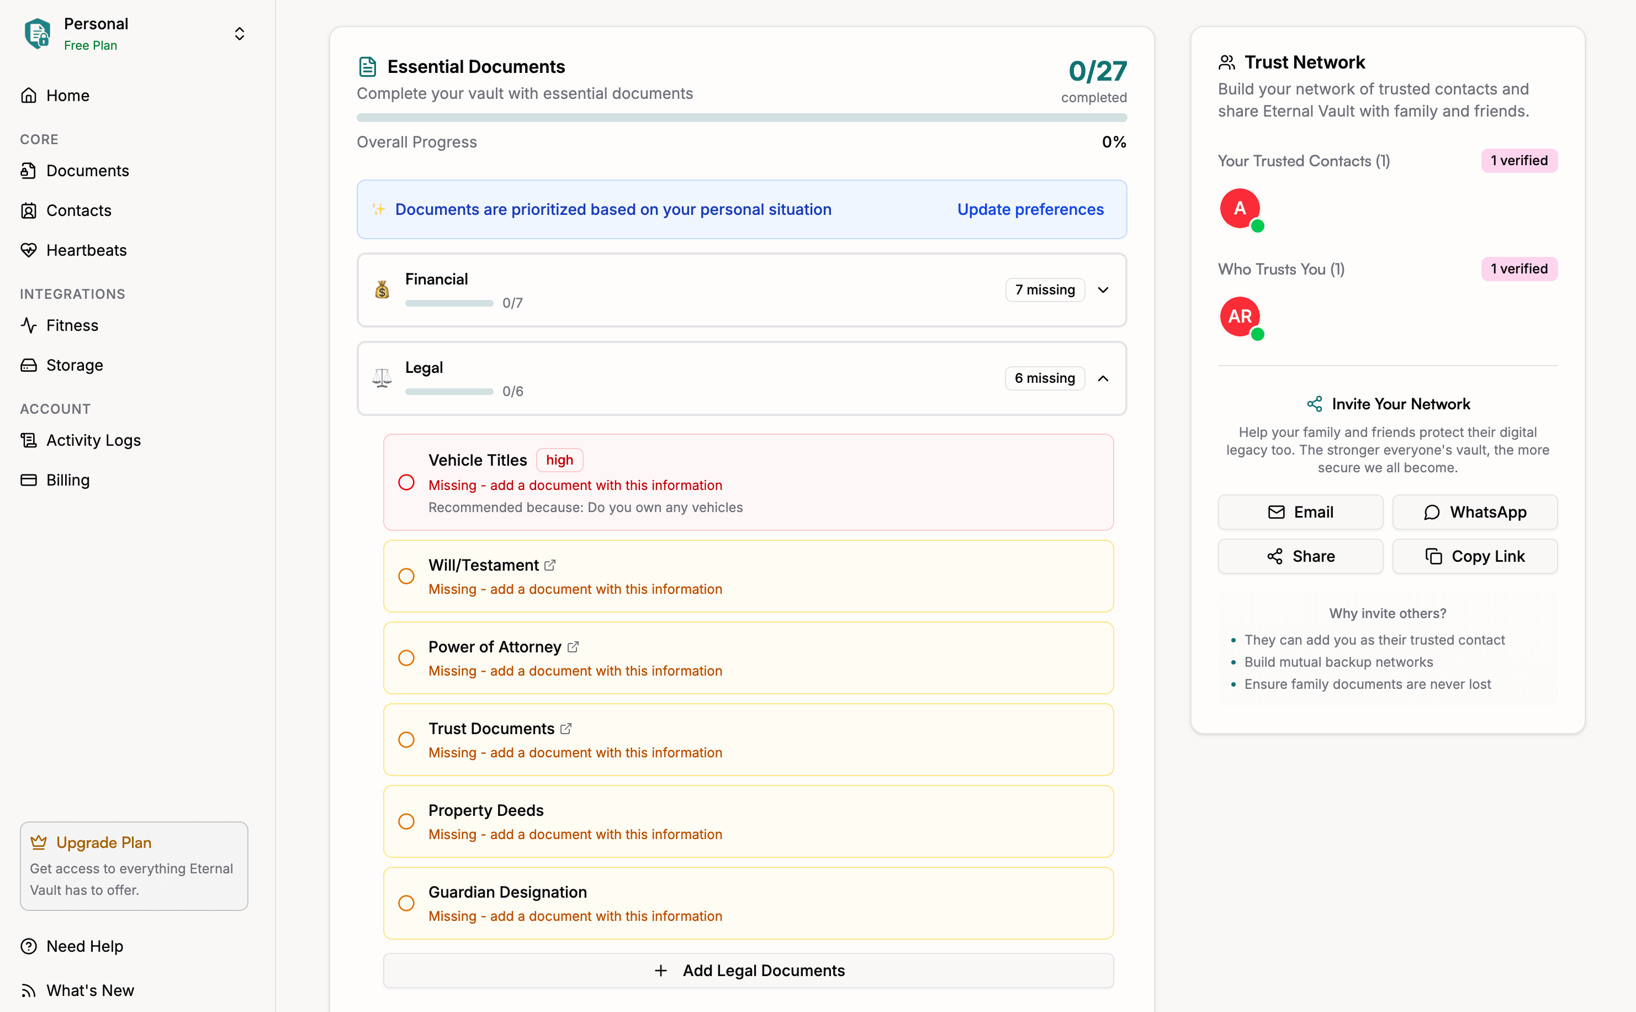Click the overall progress bar
This screenshot has width=1636, height=1012.
click(741, 118)
